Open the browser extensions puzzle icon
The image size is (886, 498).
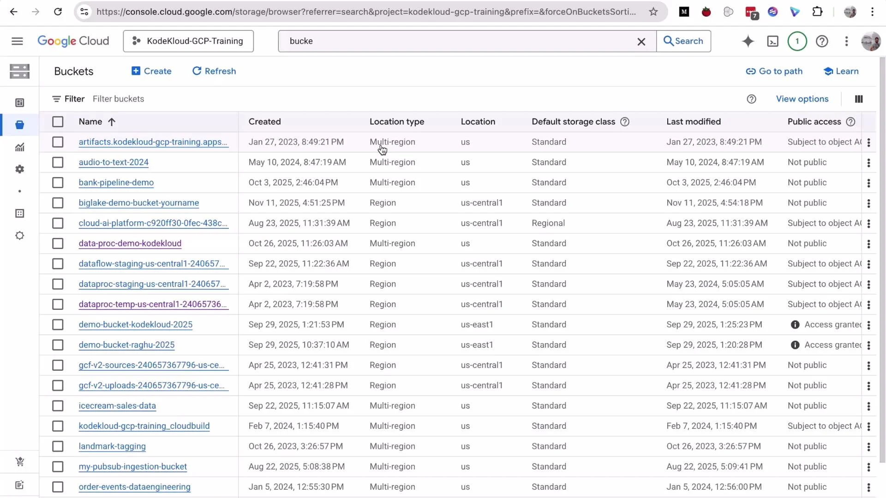(x=817, y=12)
